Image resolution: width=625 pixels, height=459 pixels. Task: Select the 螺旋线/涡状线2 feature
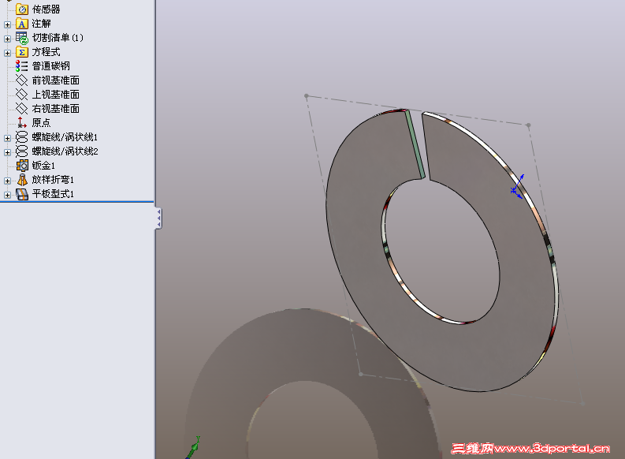[x=65, y=151]
